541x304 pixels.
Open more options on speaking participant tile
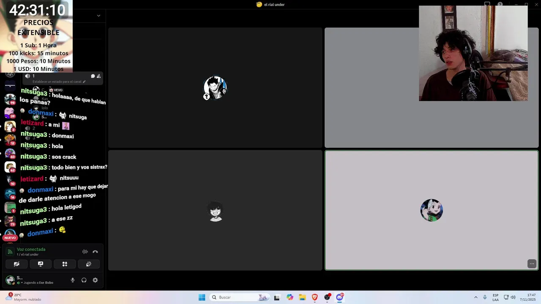pyautogui.click(x=532, y=263)
